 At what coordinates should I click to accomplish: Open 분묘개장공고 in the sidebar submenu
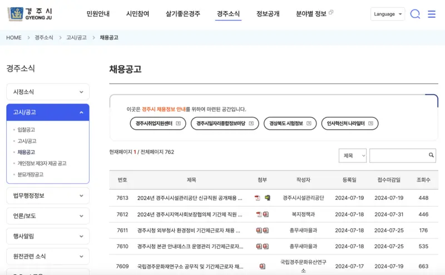point(31,174)
